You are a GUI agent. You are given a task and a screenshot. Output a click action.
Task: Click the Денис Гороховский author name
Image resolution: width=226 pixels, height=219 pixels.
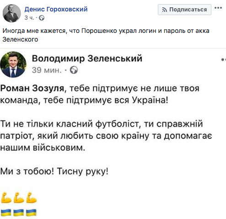(56, 9)
